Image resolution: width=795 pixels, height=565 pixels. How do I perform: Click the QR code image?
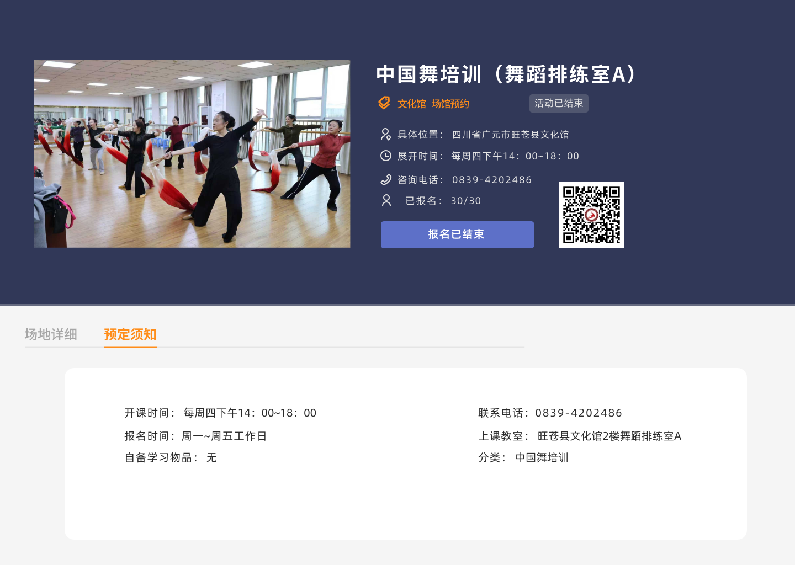click(591, 215)
